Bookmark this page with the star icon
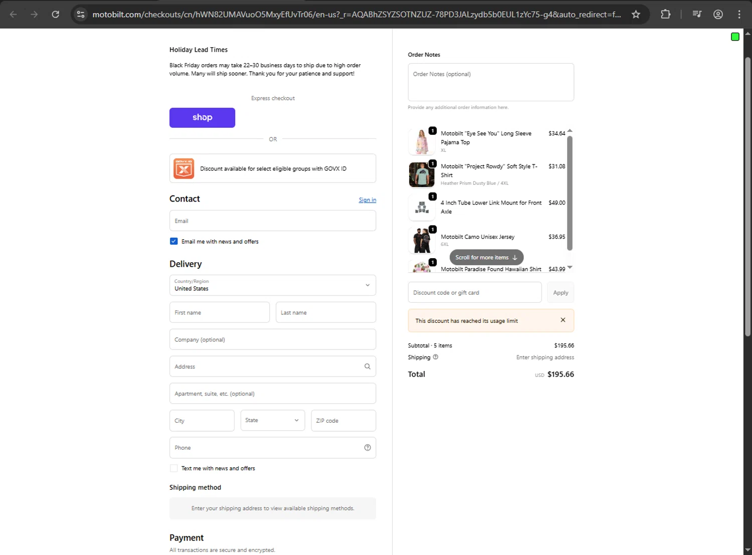This screenshot has height=555, width=752. pyautogui.click(x=636, y=15)
